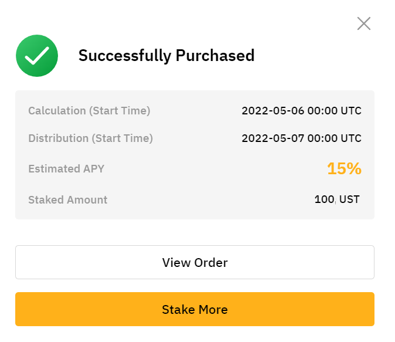Click UTC in the Calculation row
The height and width of the screenshot is (342, 395).
tap(350, 110)
